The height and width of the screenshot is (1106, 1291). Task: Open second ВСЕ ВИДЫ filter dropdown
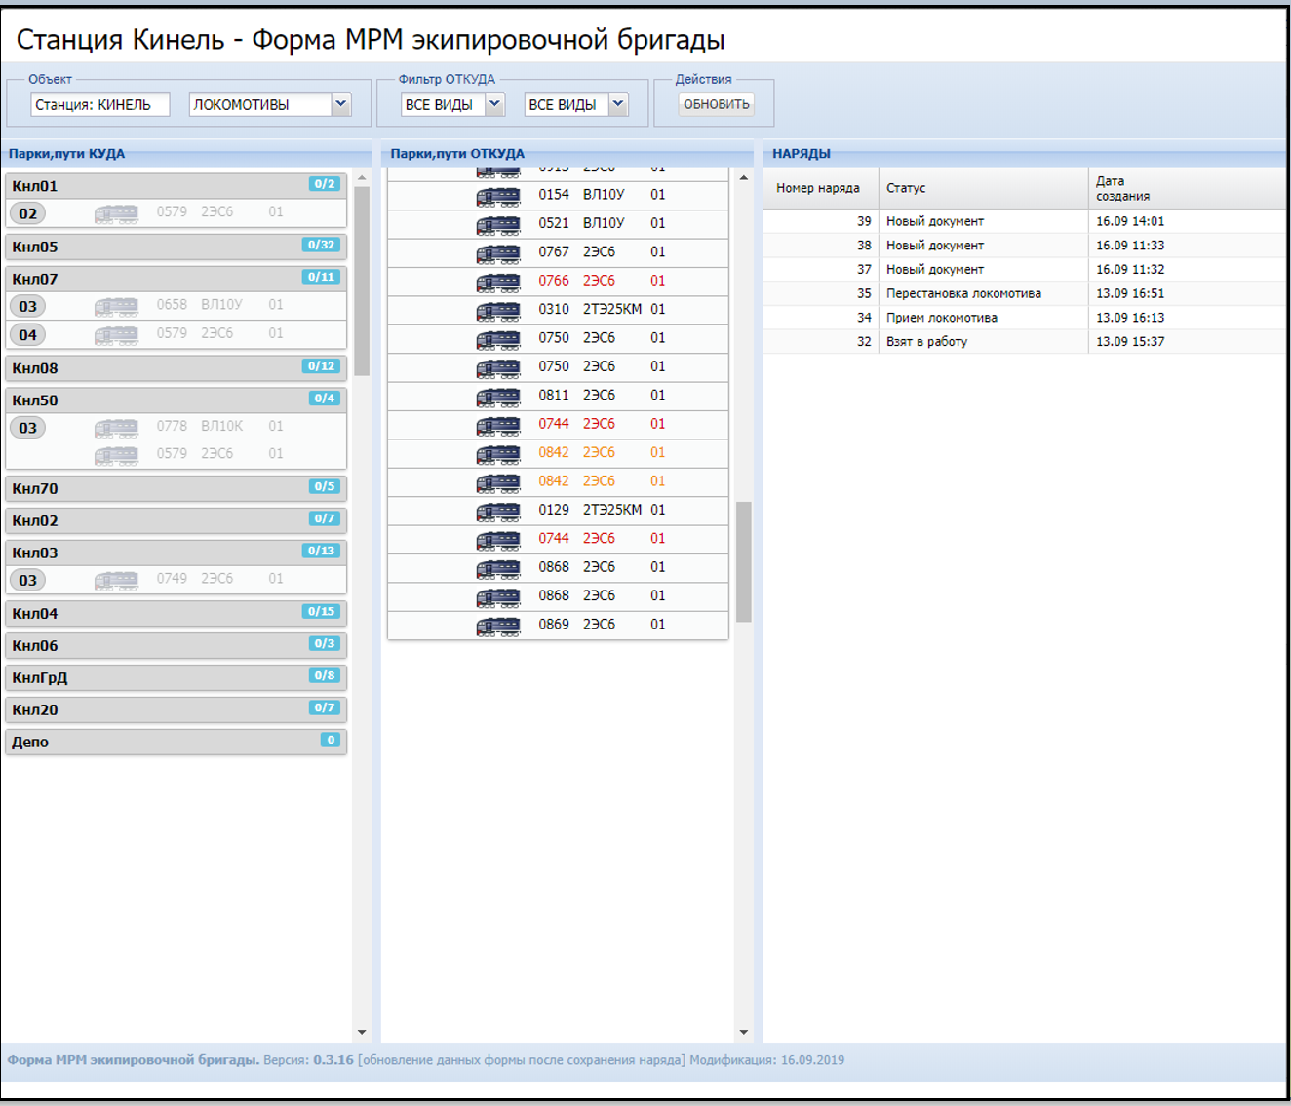(x=618, y=104)
